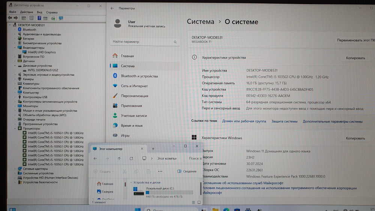Click the Windows Start button on taskbar
Viewport: 375px width, 211px height.
point(138,210)
